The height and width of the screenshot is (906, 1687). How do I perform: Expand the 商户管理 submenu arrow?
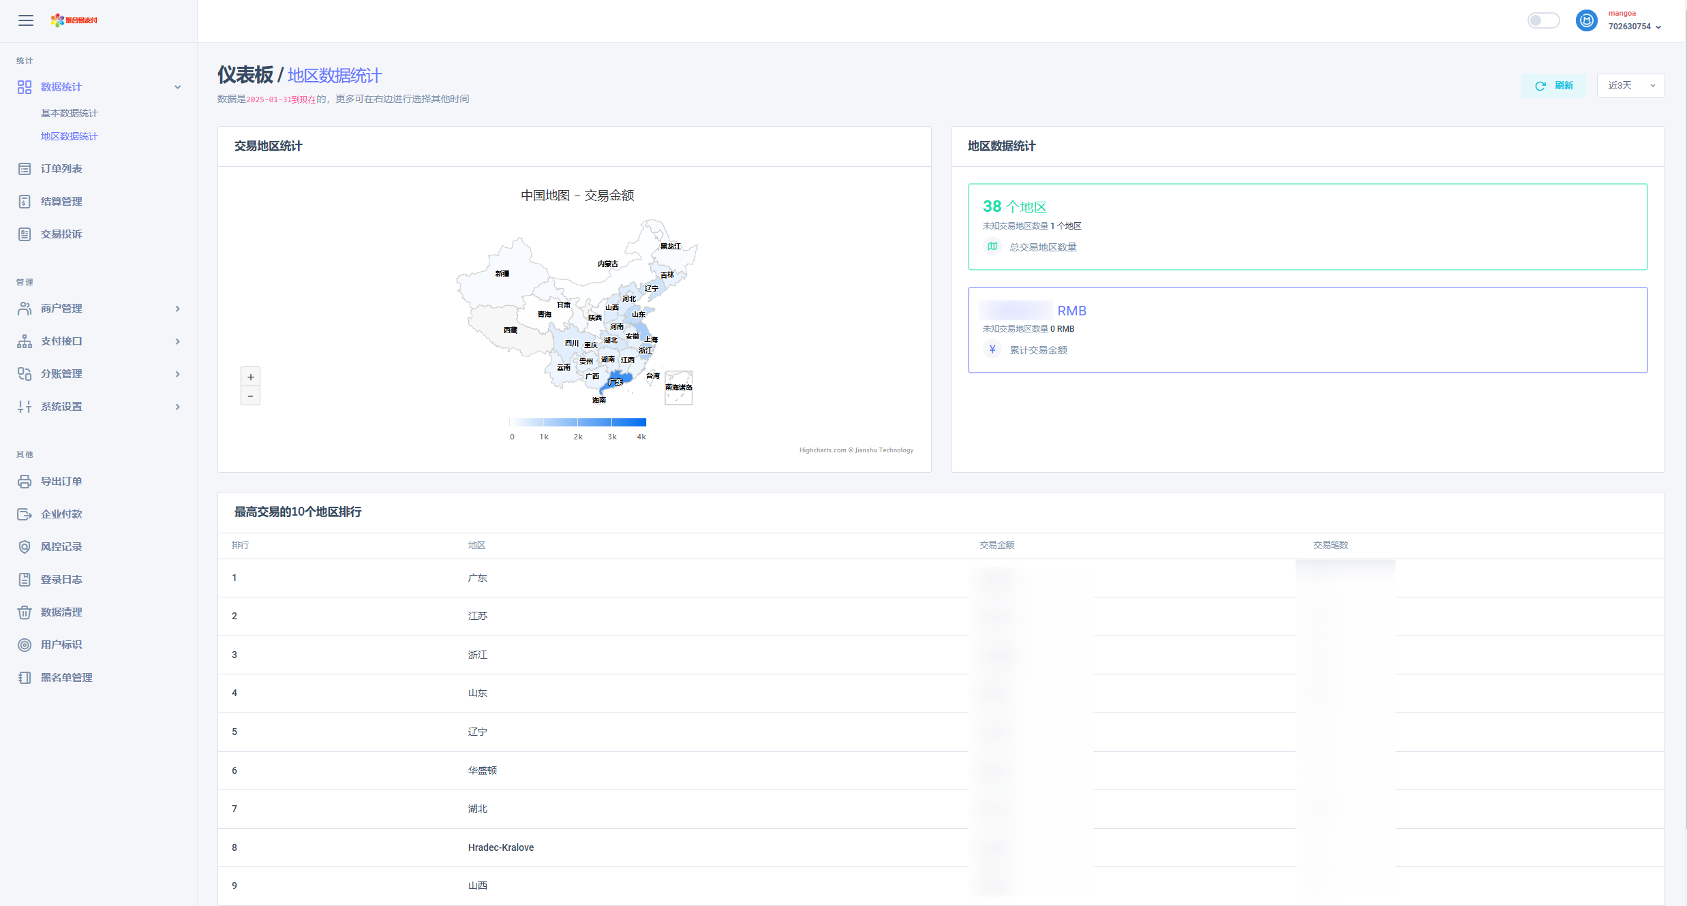tap(178, 309)
